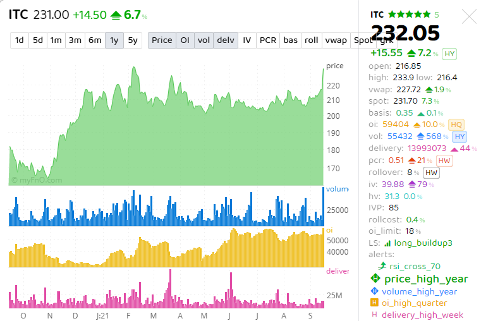This screenshot has height=321, width=481.
Task: Open the delivery_high_week alert
Action: click(422, 315)
